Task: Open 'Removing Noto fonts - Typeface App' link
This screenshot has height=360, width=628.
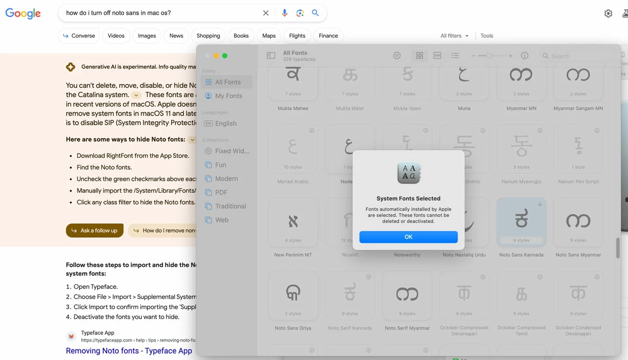Action: (x=129, y=351)
